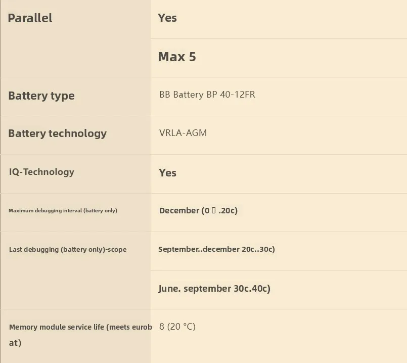Select the 8 (20 °C) value
This screenshot has height=363, width=407.
177,327
